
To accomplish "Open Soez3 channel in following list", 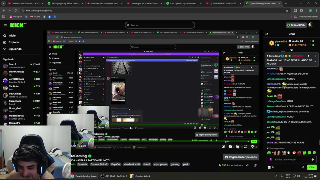I will [x=21, y=66].
